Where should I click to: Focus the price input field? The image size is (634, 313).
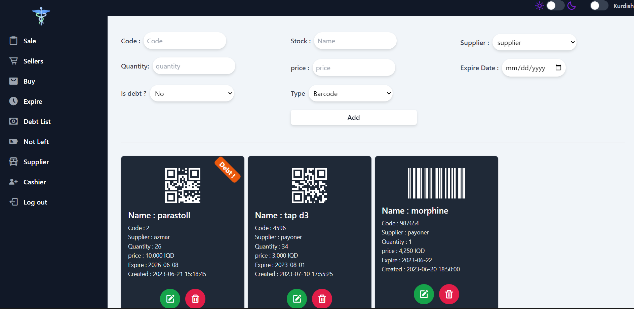coord(354,68)
